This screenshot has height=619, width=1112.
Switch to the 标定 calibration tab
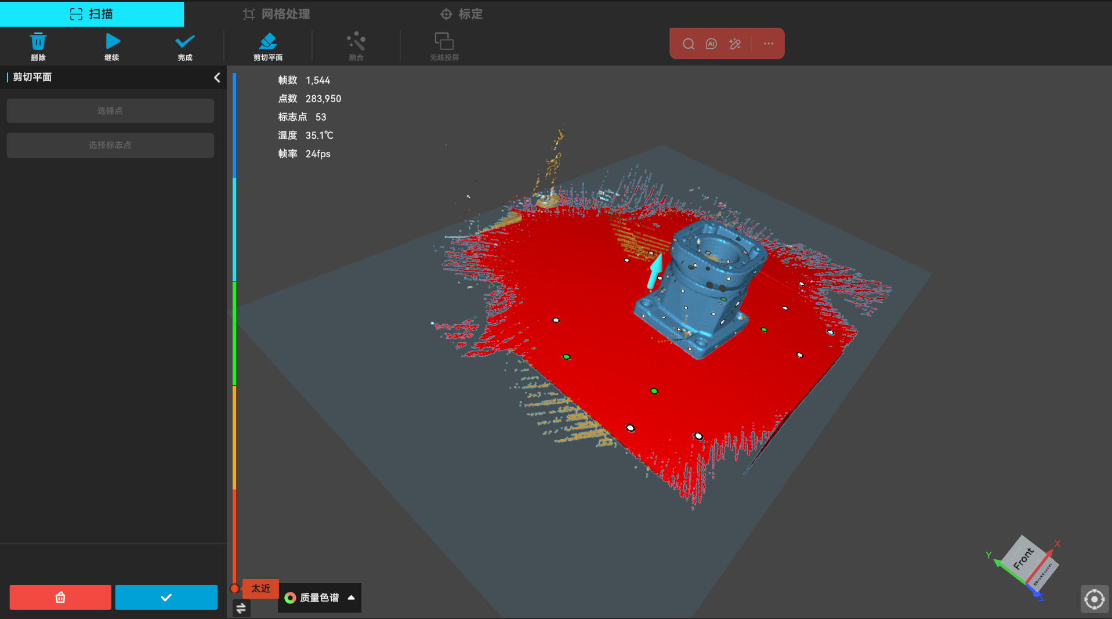coord(462,14)
